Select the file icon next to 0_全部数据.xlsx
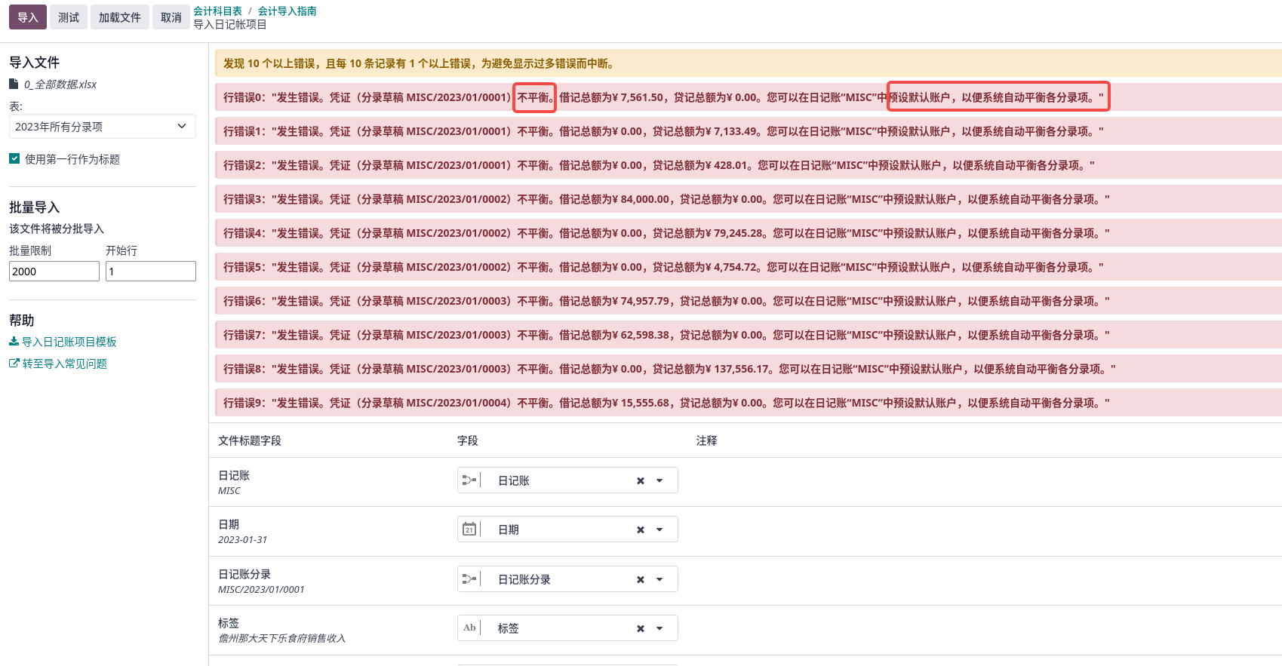The height and width of the screenshot is (666, 1282). 14,84
